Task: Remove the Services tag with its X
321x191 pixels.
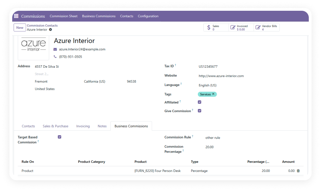Action: click(x=213, y=94)
